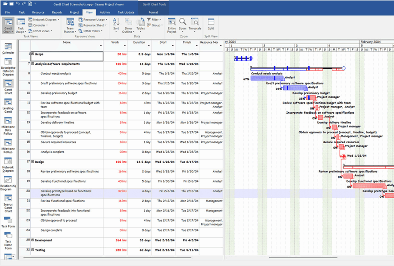
Task: Click the Undo icon in title bar
Action: [x=18, y=3]
